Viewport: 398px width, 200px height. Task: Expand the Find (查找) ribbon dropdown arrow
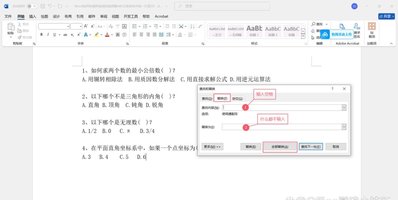[x=327, y=24]
